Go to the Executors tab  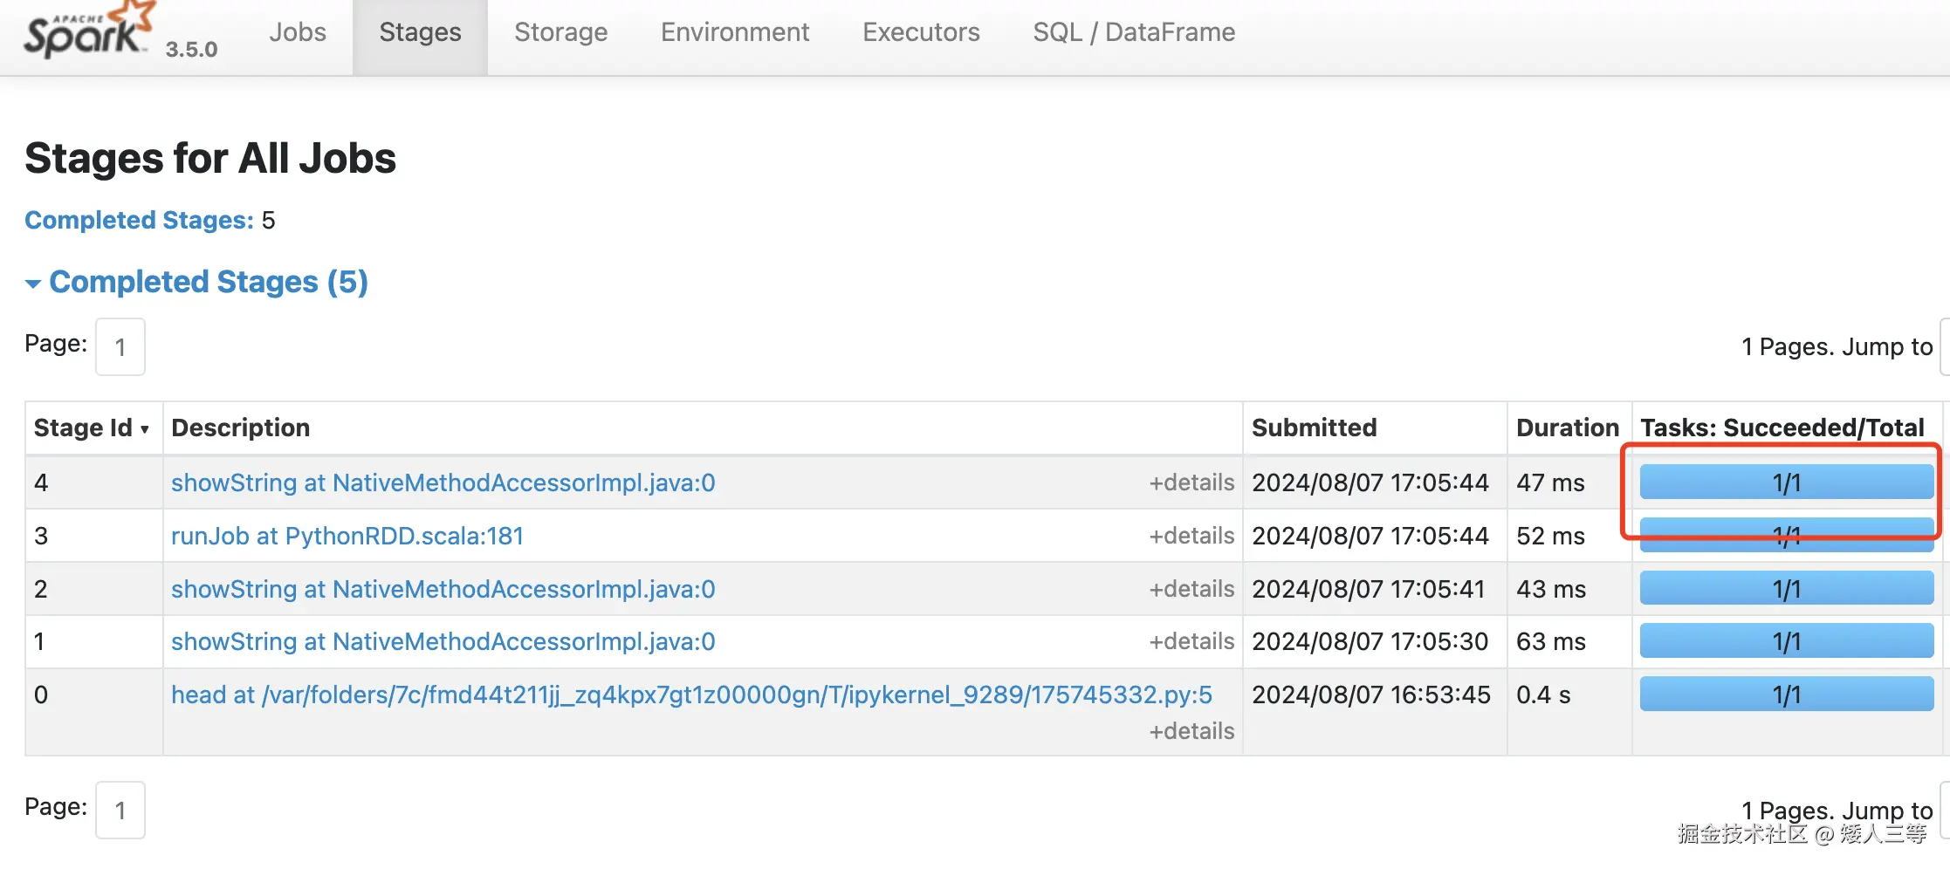coord(921,33)
